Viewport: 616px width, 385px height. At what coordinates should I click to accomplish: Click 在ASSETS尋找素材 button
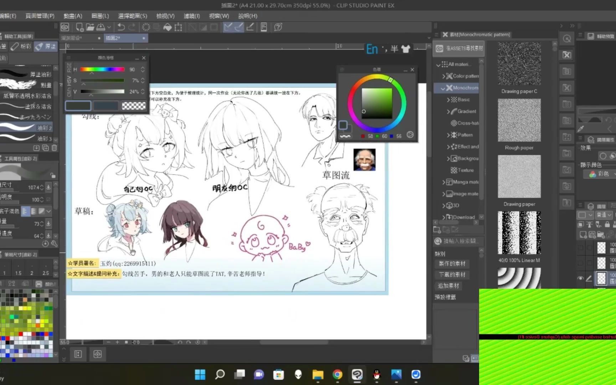pyautogui.click(x=458, y=48)
